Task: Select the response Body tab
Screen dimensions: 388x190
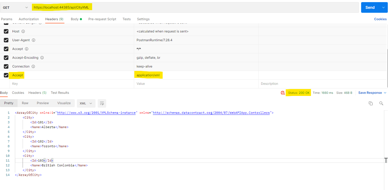Action: coord(4,93)
